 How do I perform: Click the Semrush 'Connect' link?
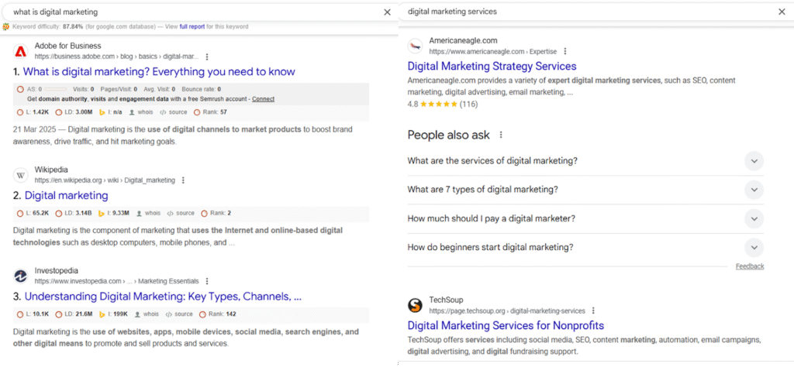point(263,99)
